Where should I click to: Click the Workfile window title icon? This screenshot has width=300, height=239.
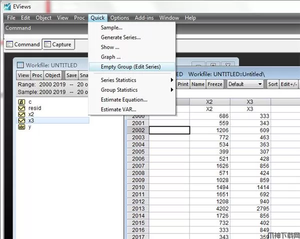coord(20,65)
